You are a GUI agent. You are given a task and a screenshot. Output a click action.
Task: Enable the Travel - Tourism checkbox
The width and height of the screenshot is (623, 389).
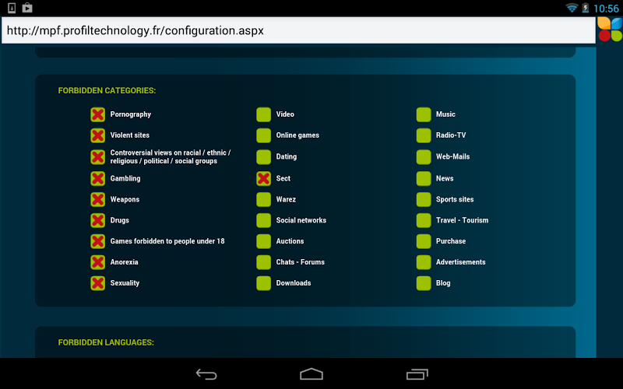point(424,220)
